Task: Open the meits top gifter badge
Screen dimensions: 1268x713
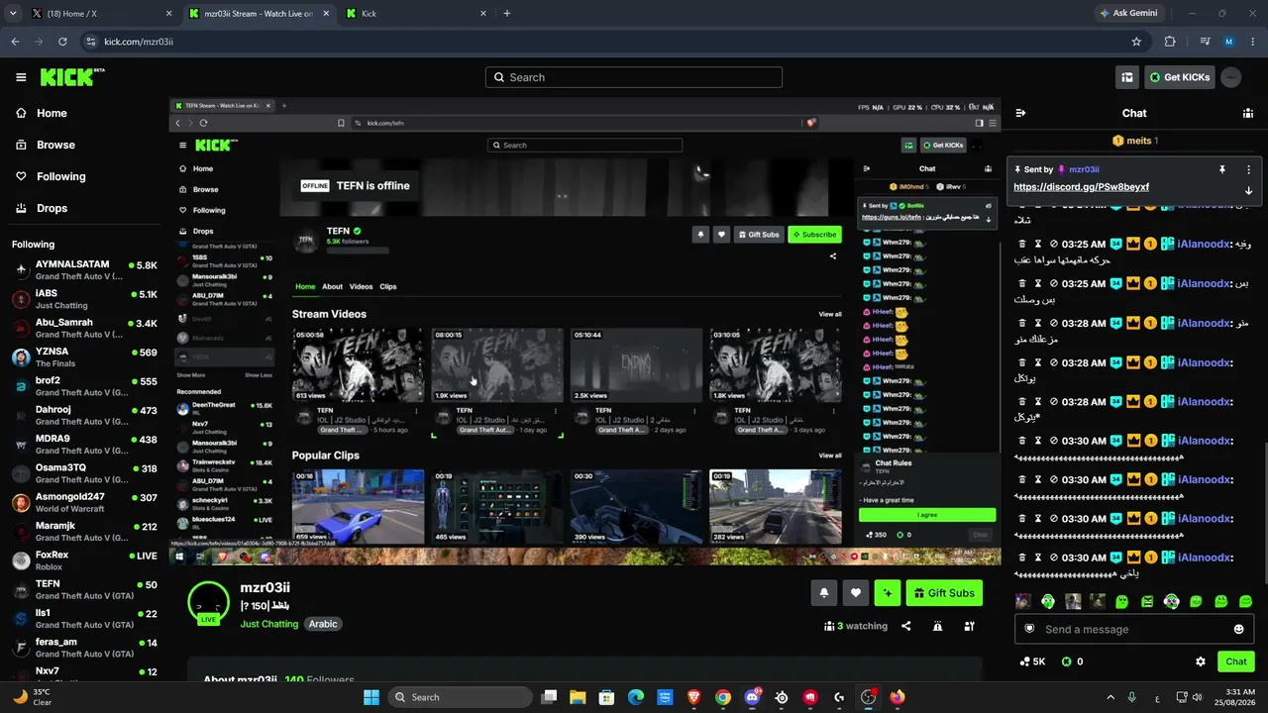Action: pyautogui.click(x=1134, y=141)
